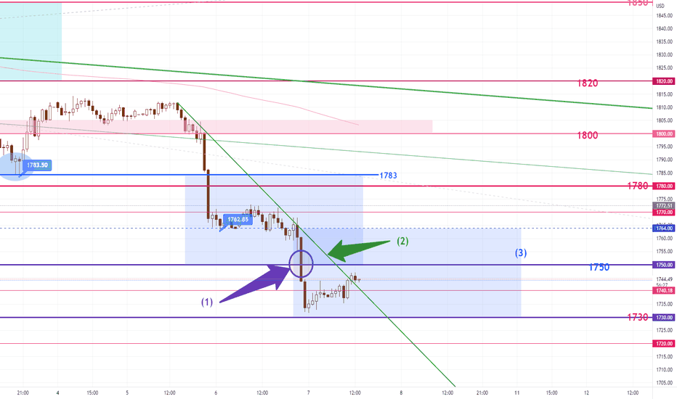
Task: Click date label 4 on time axis
Action: point(58,393)
